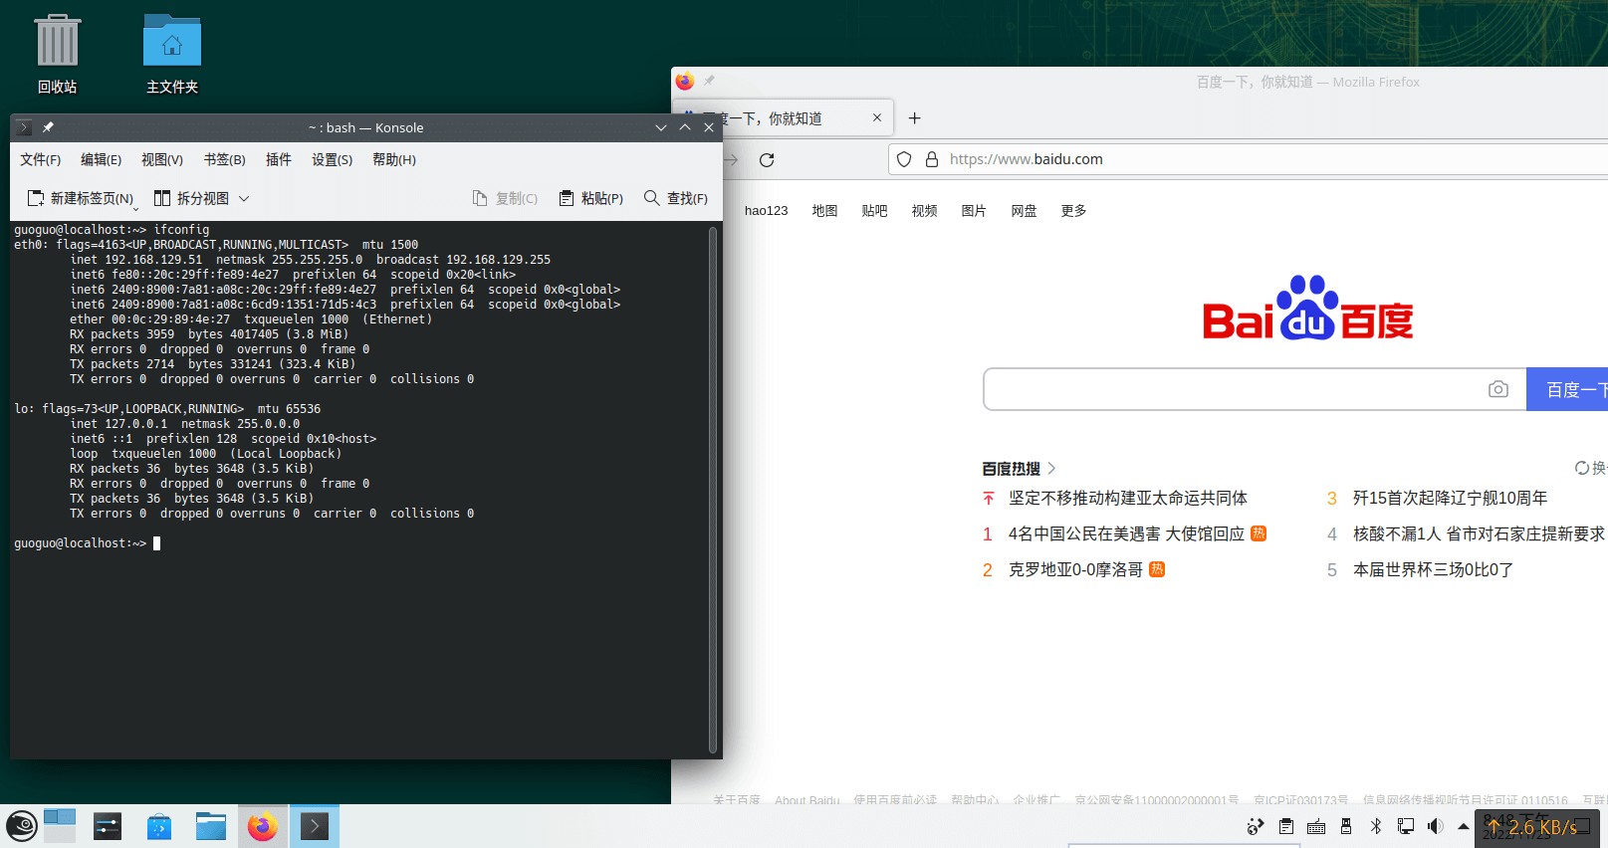Expand the 百度热搜 chevron
Viewport: 1608px width, 848px height.
click(1051, 469)
